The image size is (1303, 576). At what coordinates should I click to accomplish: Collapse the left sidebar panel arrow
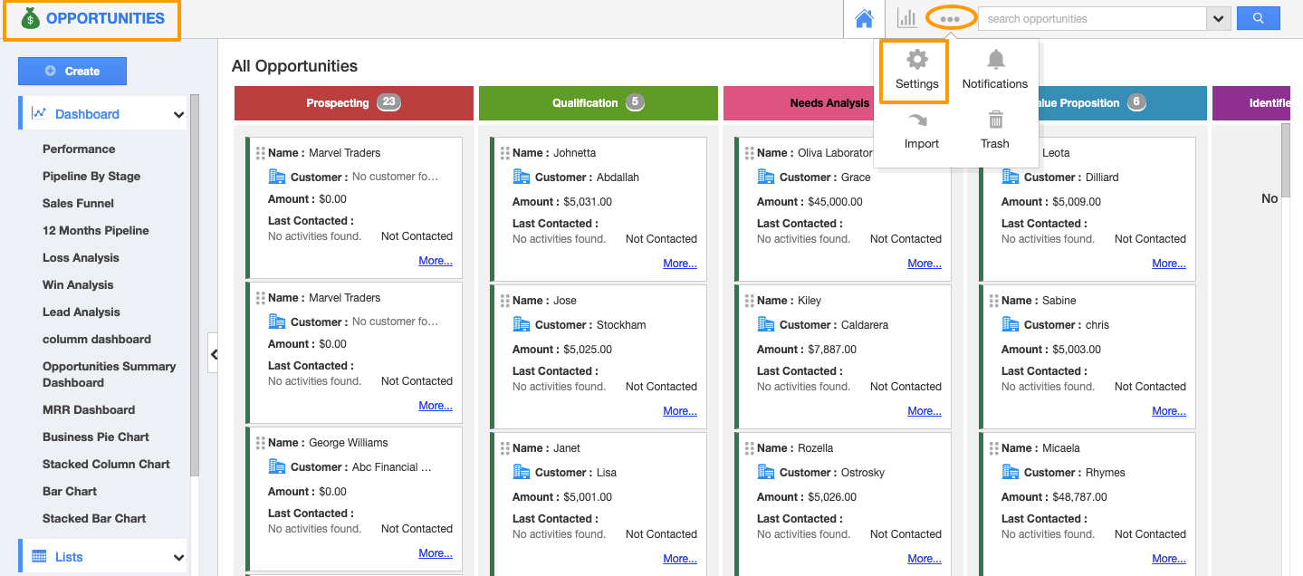tap(214, 354)
